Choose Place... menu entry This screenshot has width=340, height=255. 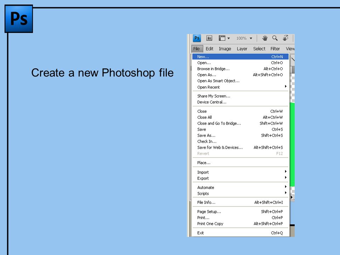tap(240, 163)
